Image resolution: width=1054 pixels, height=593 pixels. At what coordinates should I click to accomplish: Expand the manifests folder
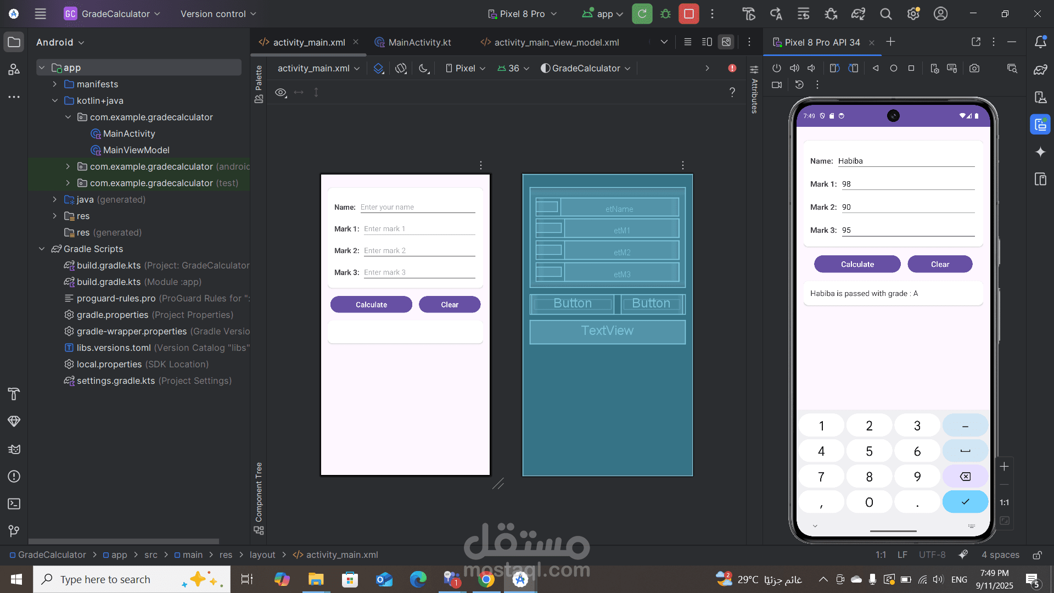54,84
